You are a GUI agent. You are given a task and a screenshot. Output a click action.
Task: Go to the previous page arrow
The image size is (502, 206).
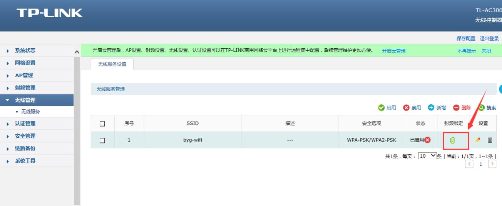point(469,164)
